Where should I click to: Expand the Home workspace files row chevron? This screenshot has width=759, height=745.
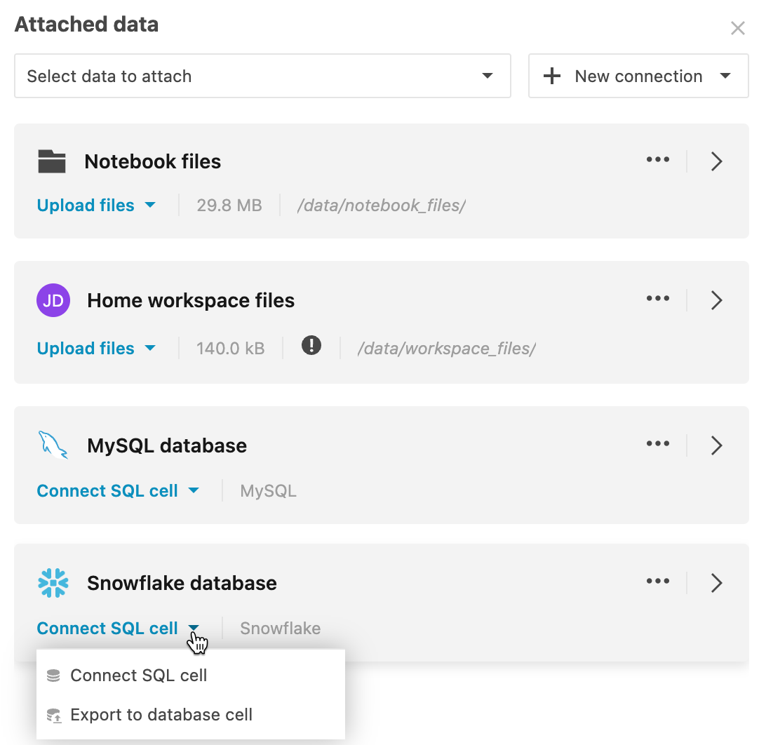pos(716,300)
